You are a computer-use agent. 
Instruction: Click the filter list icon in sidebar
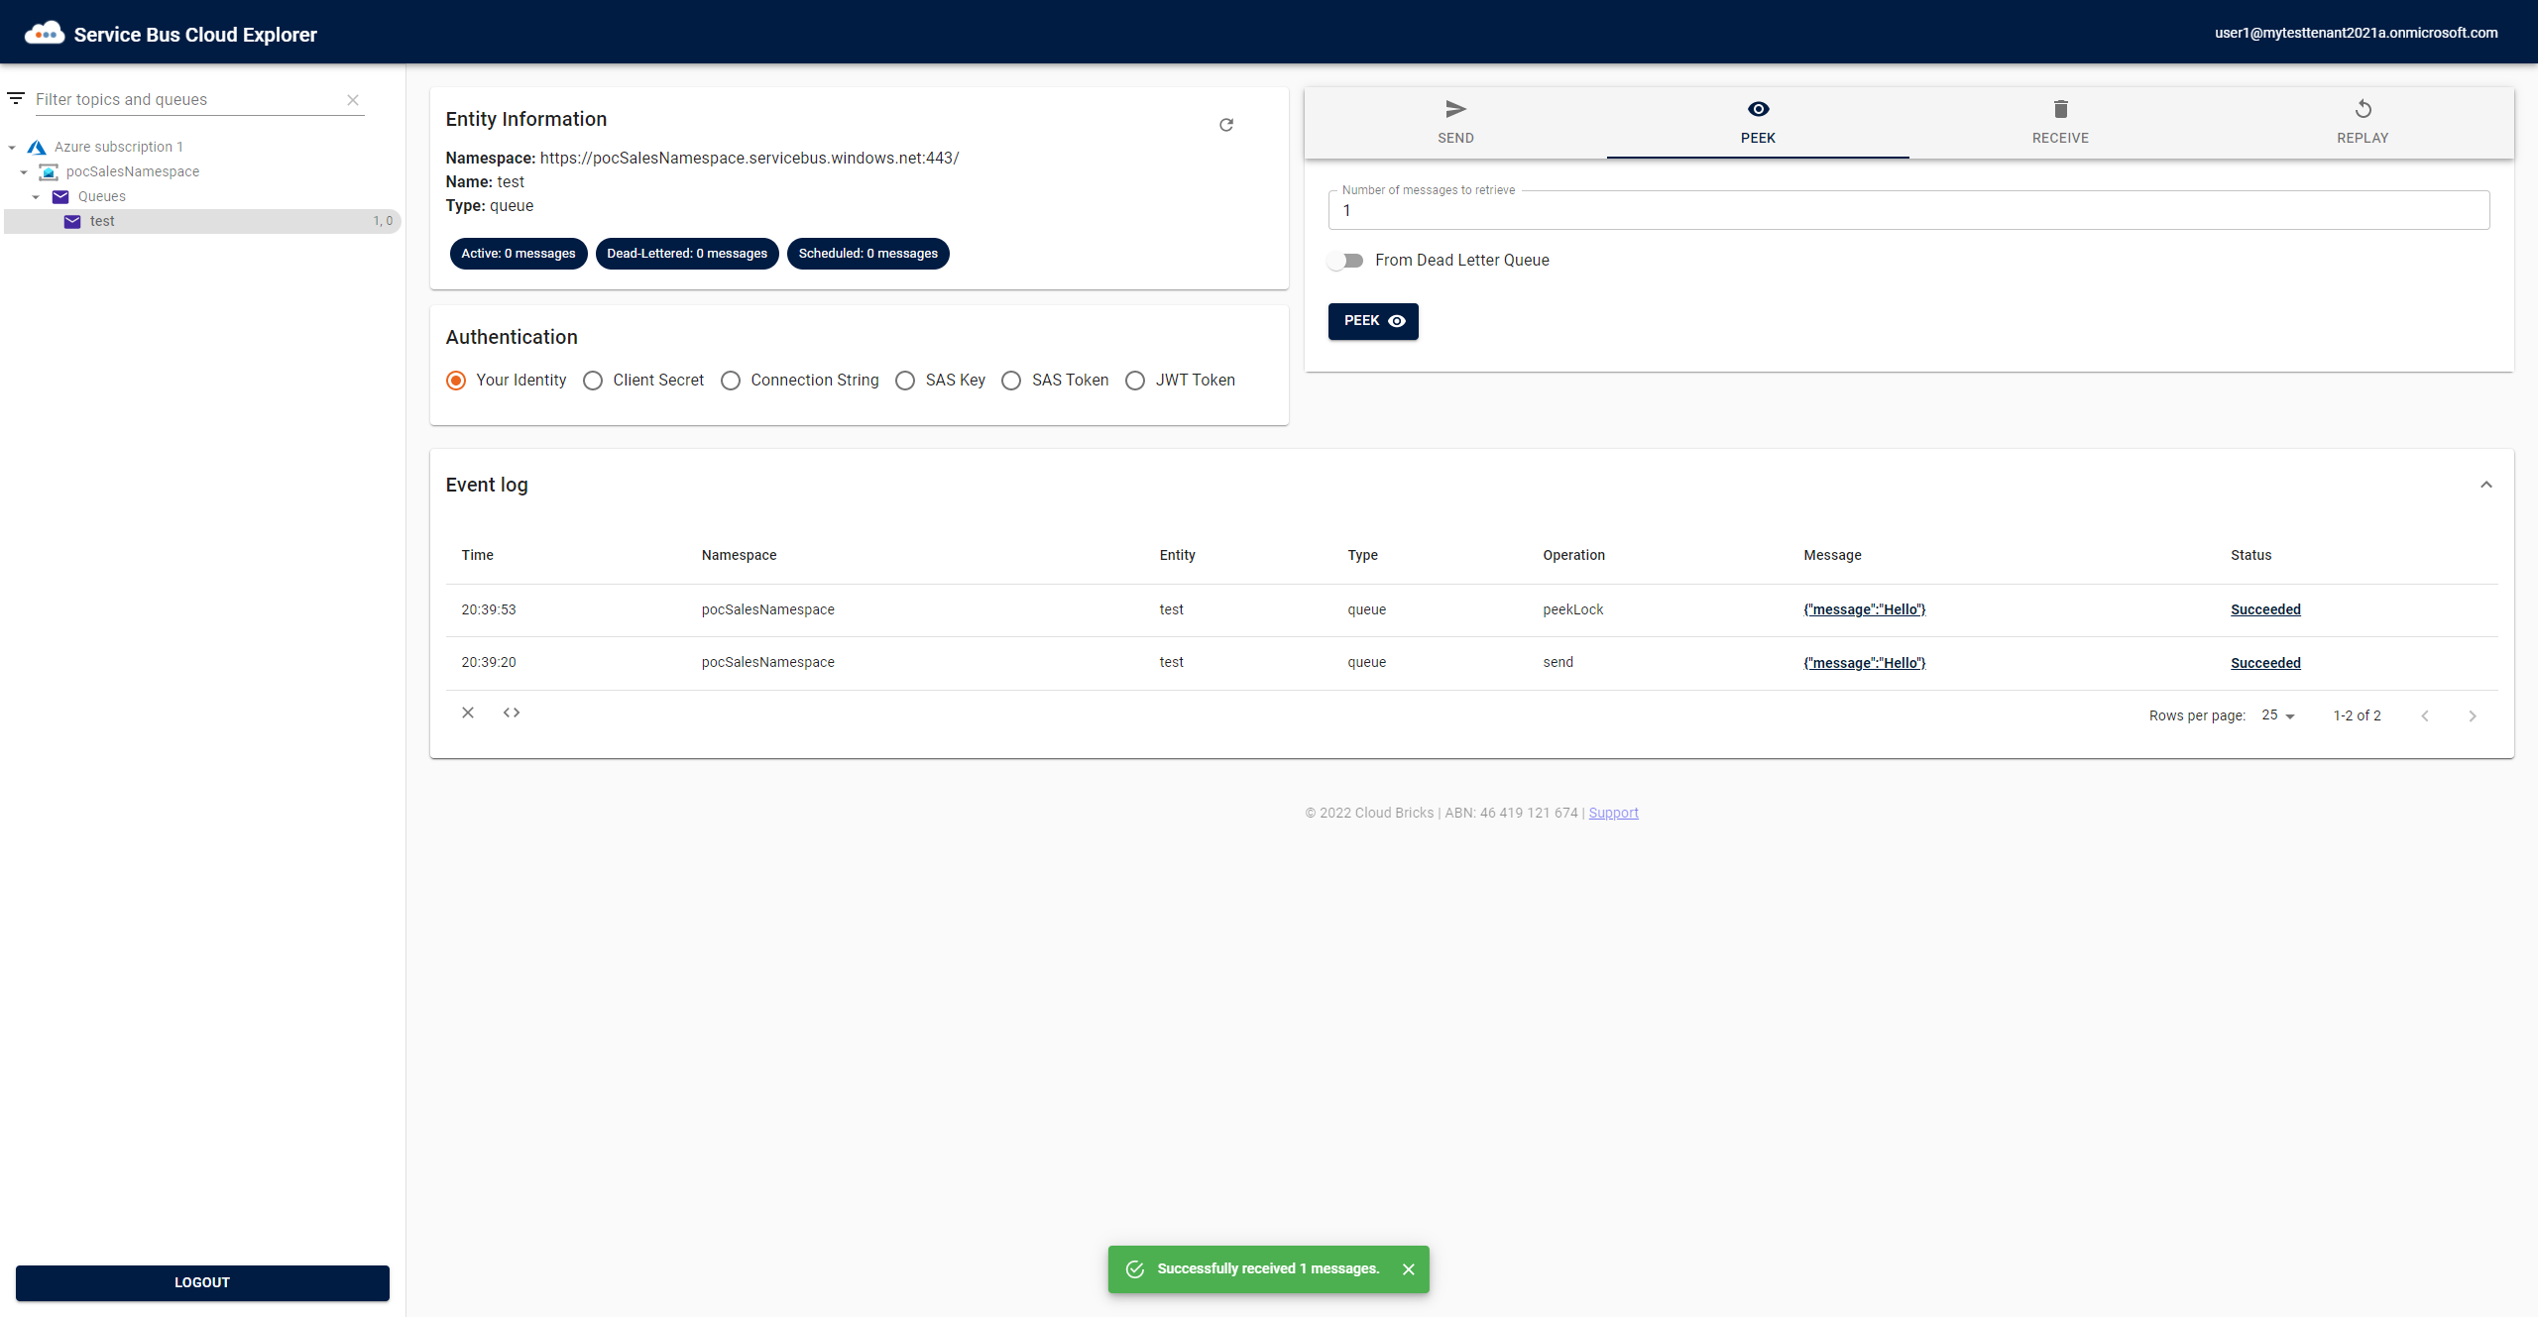click(16, 98)
